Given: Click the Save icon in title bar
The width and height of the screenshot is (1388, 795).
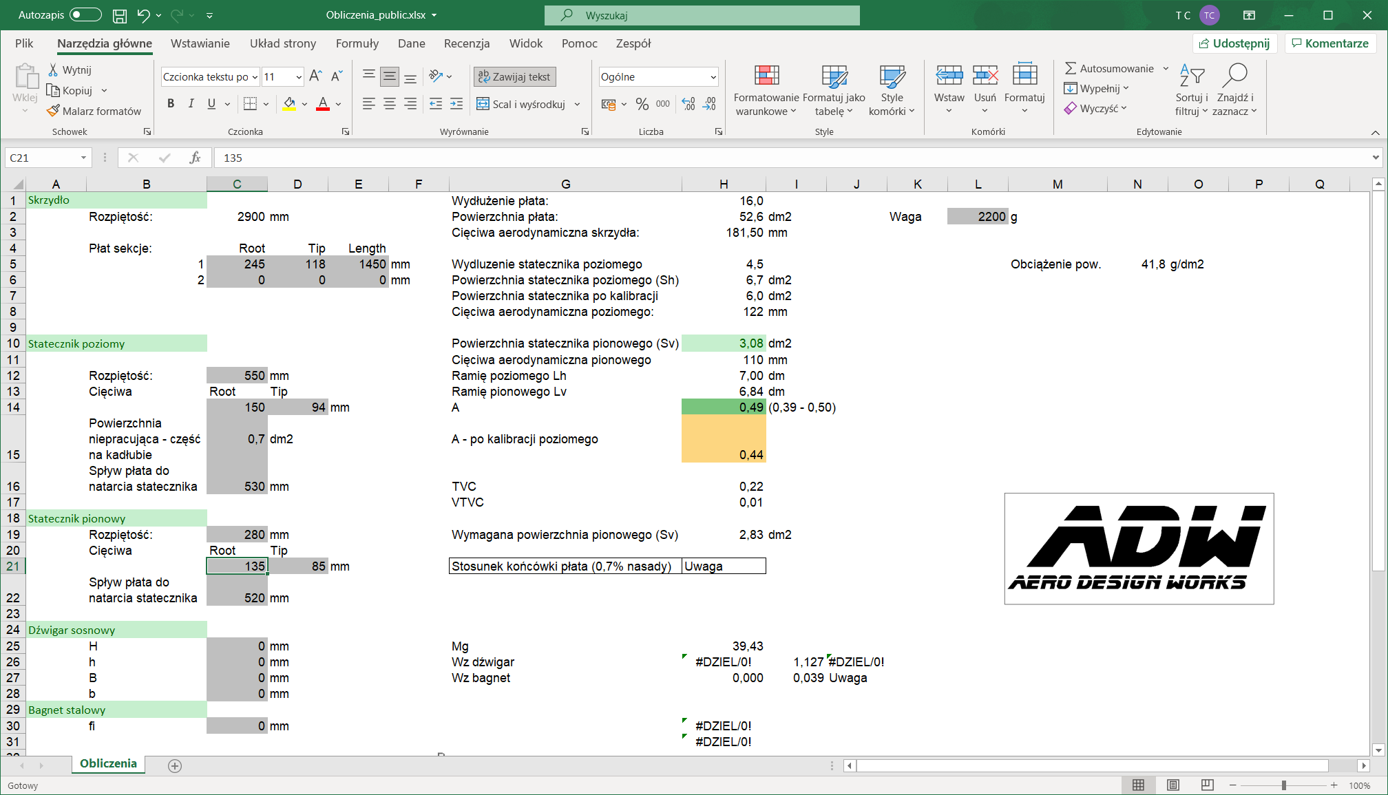Looking at the screenshot, I should pyautogui.click(x=120, y=15).
